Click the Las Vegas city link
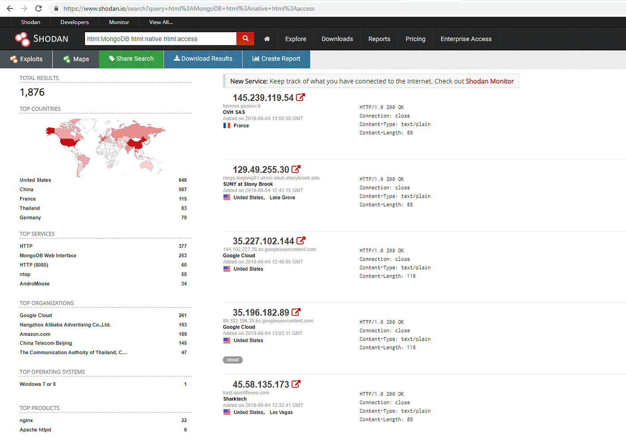Screen dimensions: 626x443 pos(281,413)
